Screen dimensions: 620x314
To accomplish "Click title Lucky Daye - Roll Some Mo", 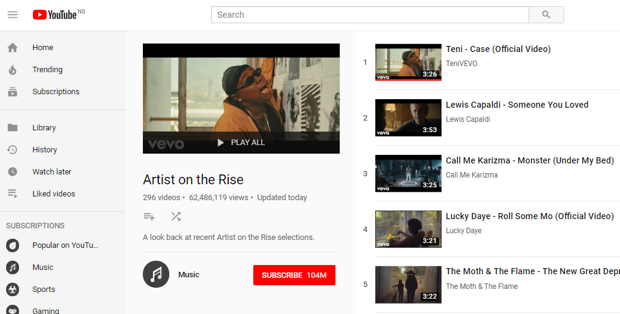I will pyautogui.click(x=530, y=216).
